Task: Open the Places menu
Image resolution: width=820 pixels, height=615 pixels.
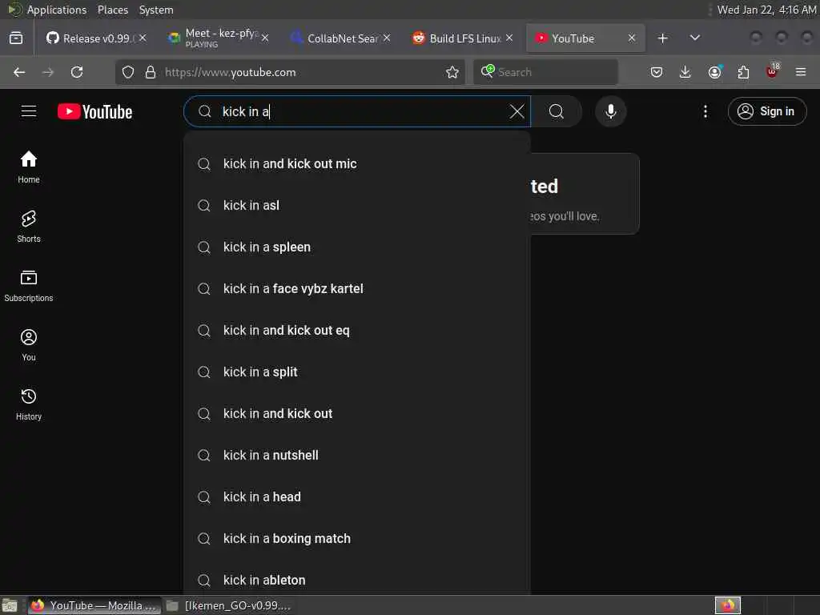Action: (x=113, y=10)
